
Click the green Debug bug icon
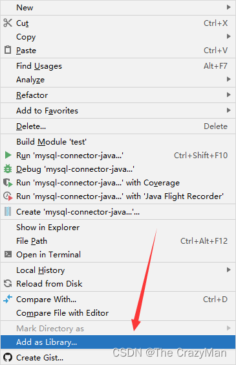[x=8, y=169]
